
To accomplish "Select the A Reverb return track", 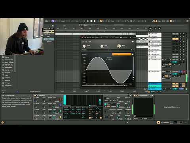I will coord(155,84).
